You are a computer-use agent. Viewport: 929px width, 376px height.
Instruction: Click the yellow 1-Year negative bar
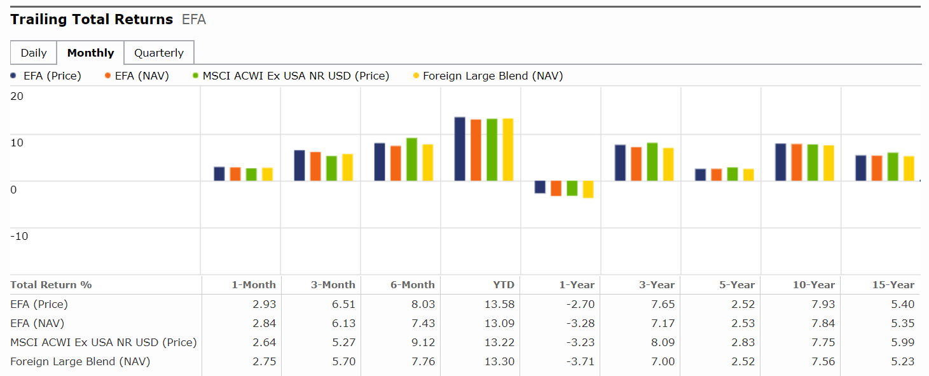pyautogui.click(x=588, y=190)
